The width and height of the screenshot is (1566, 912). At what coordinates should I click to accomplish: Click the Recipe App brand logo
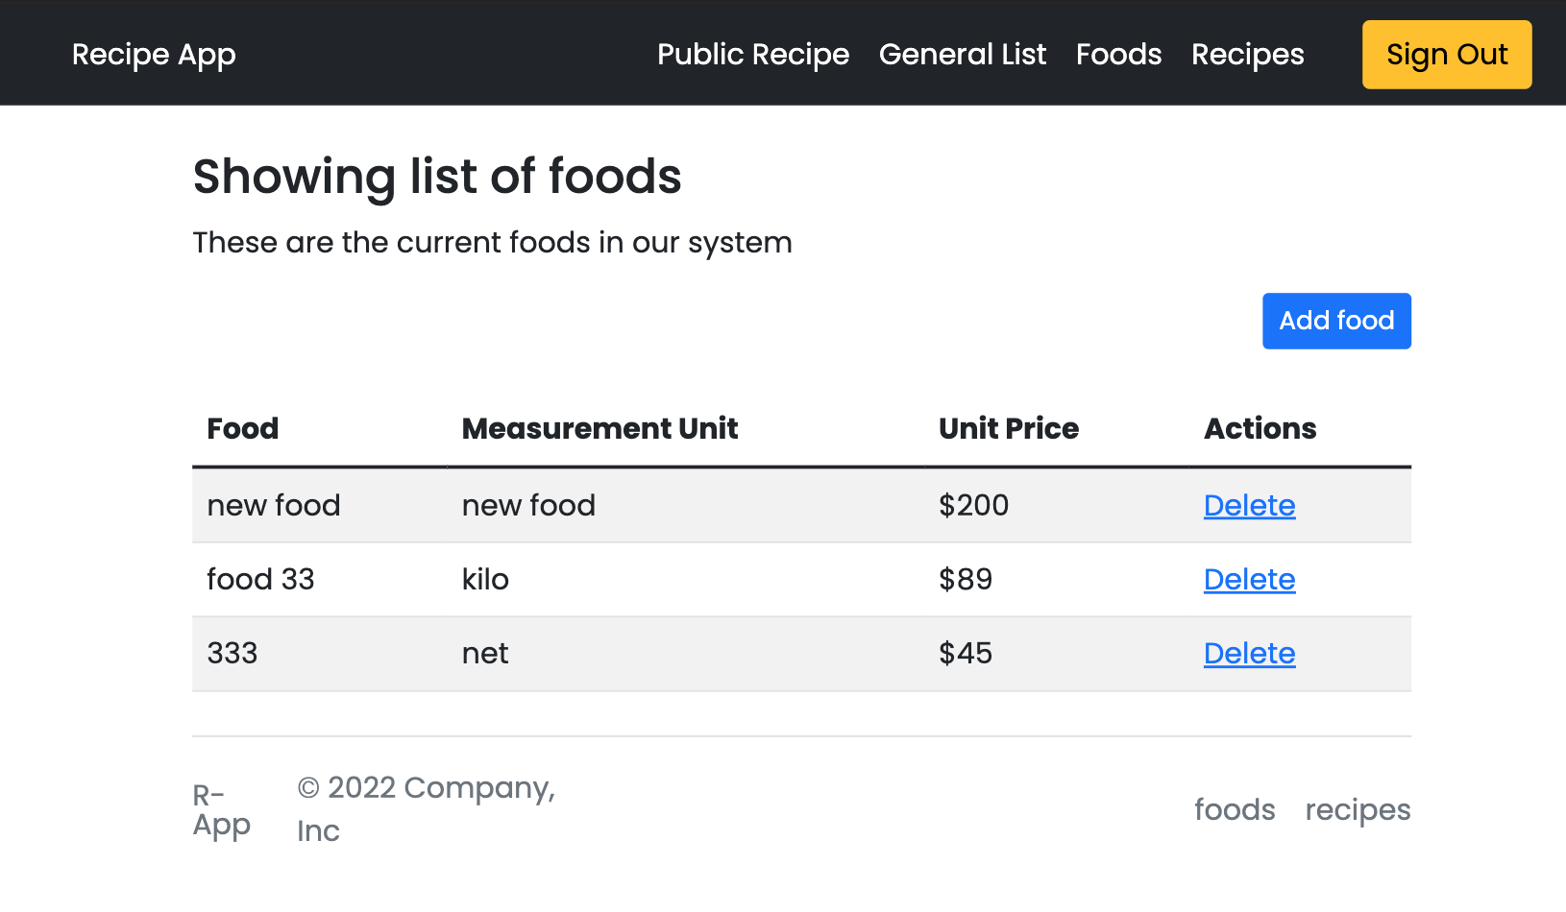click(x=154, y=55)
